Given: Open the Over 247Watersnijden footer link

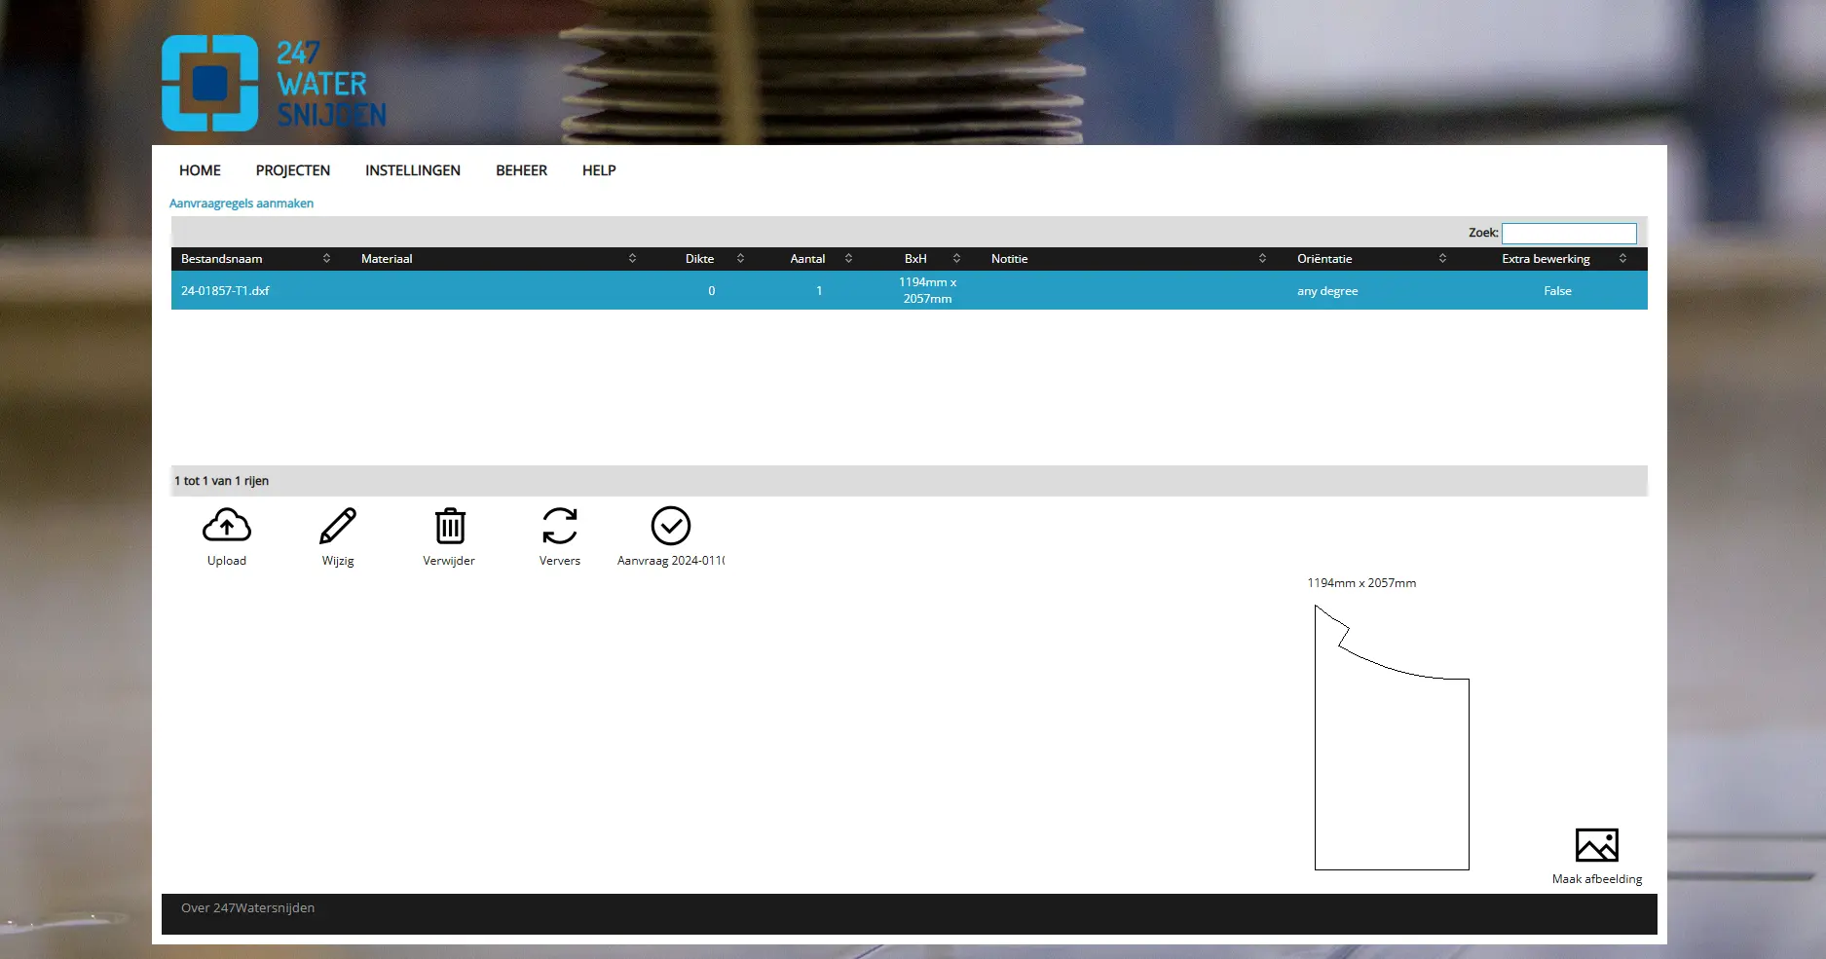Looking at the screenshot, I should (247, 908).
